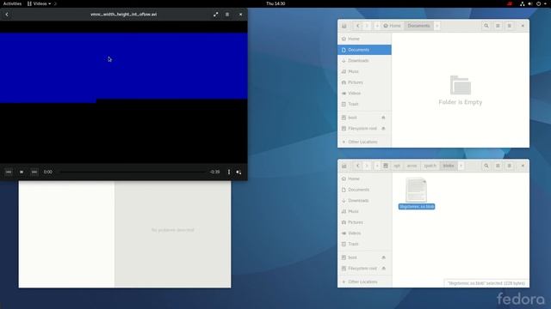This screenshot has height=309, width=551.
Task: Skip to next video in player
Action: tap(34, 172)
